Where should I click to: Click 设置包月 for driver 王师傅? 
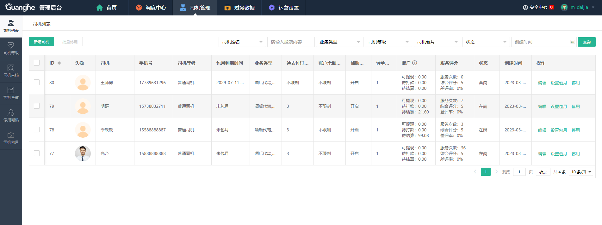coord(559,83)
